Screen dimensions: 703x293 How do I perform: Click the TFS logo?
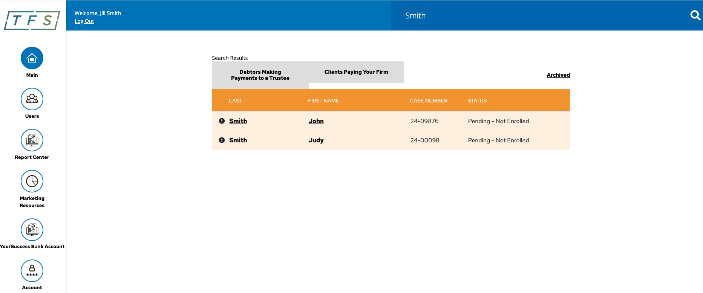tap(32, 20)
